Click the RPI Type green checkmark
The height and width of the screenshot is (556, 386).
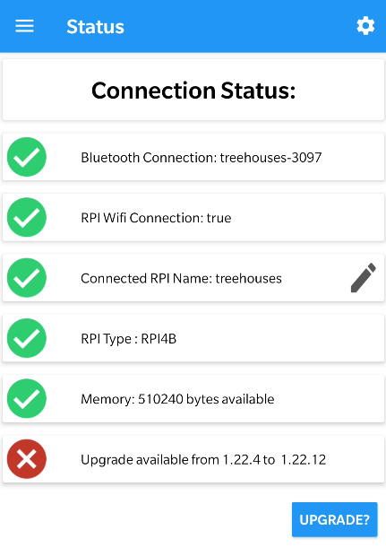click(x=27, y=338)
